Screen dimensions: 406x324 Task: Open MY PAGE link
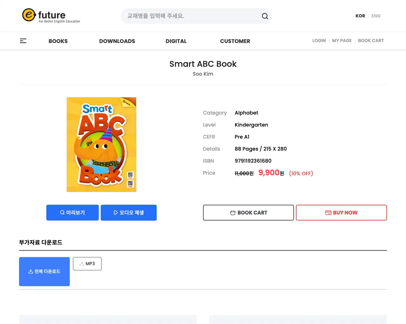pos(342,40)
